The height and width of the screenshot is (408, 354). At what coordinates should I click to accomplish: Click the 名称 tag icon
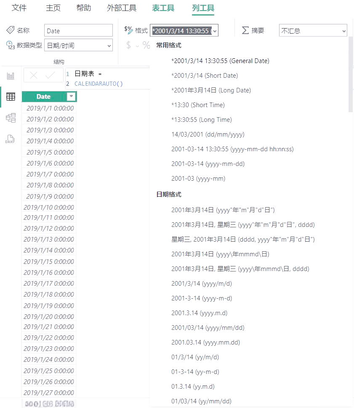coord(10,30)
